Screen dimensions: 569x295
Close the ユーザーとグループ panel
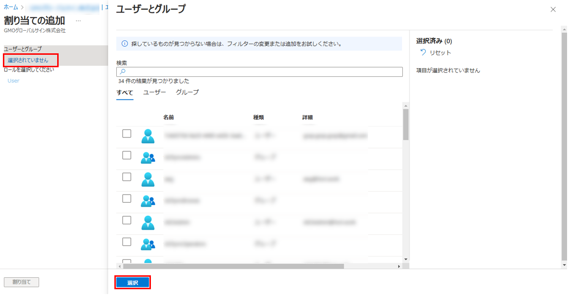point(553,10)
